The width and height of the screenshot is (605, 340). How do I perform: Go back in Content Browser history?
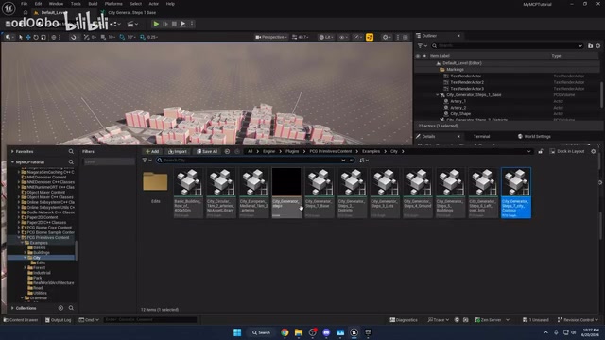(x=227, y=151)
